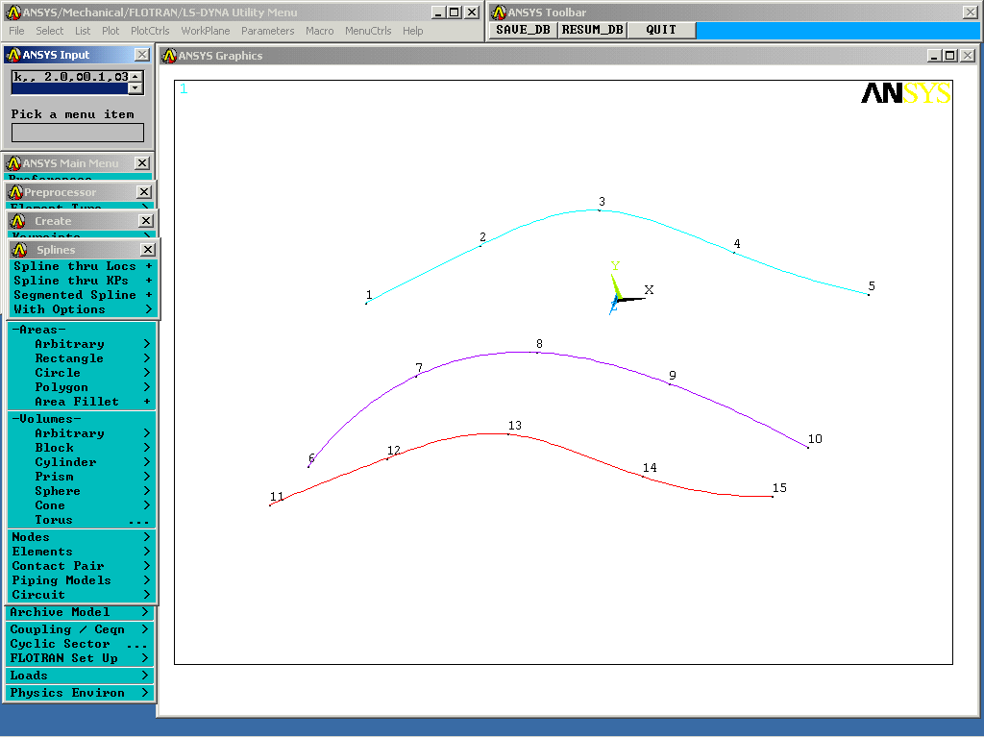Screen dimensions: 984x738
Task: Click the ANSYS icon on Main Menu title bar
Action: 13,163
